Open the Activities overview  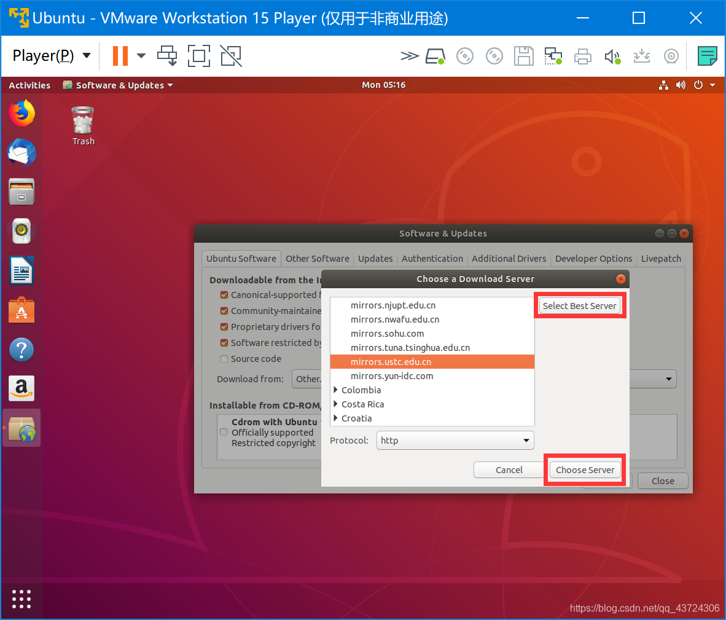[x=29, y=85]
